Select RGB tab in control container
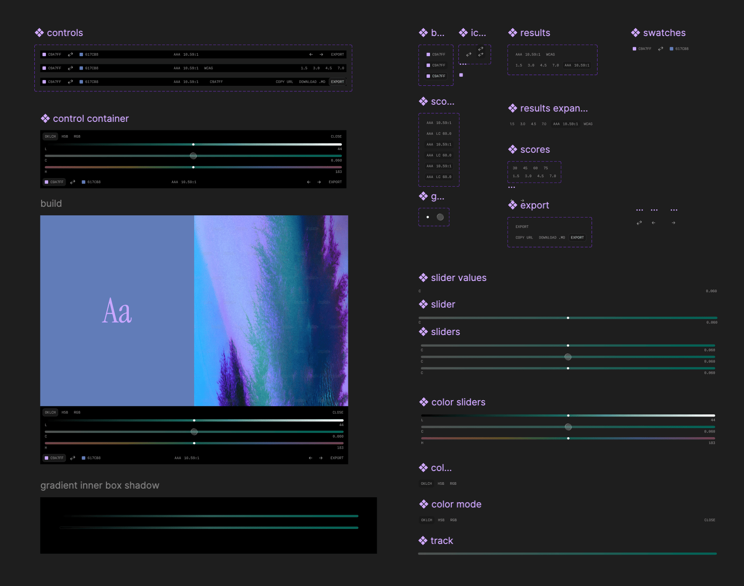This screenshot has height=586, width=744. [77, 137]
